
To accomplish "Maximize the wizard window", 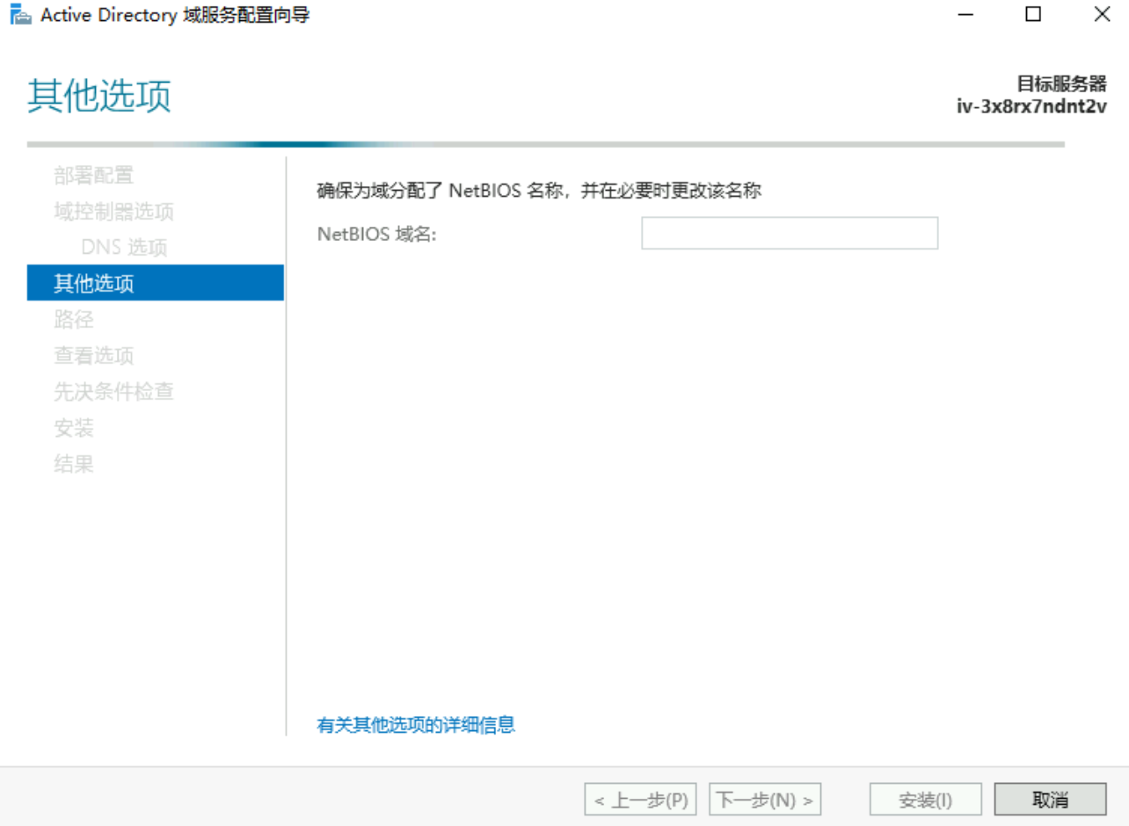I will click(x=1033, y=15).
